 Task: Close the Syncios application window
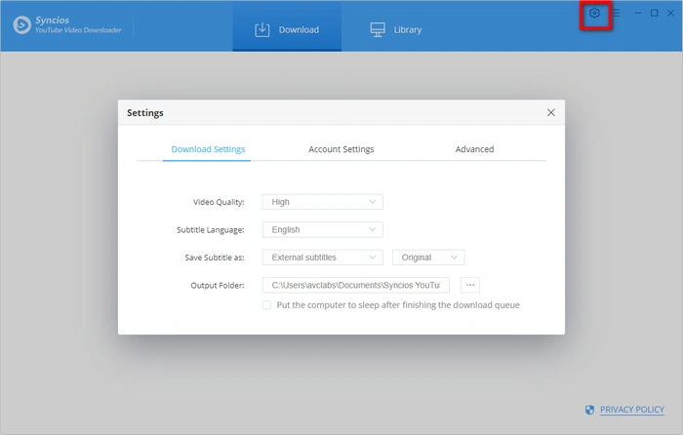click(x=669, y=14)
